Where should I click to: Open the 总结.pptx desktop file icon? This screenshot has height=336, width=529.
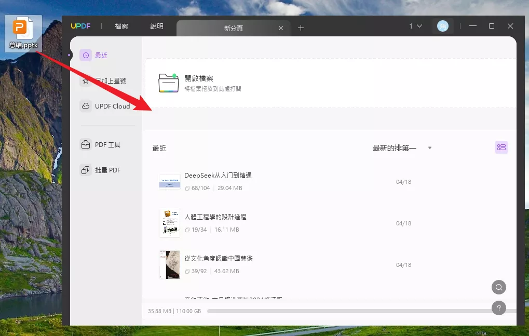(x=23, y=33)
